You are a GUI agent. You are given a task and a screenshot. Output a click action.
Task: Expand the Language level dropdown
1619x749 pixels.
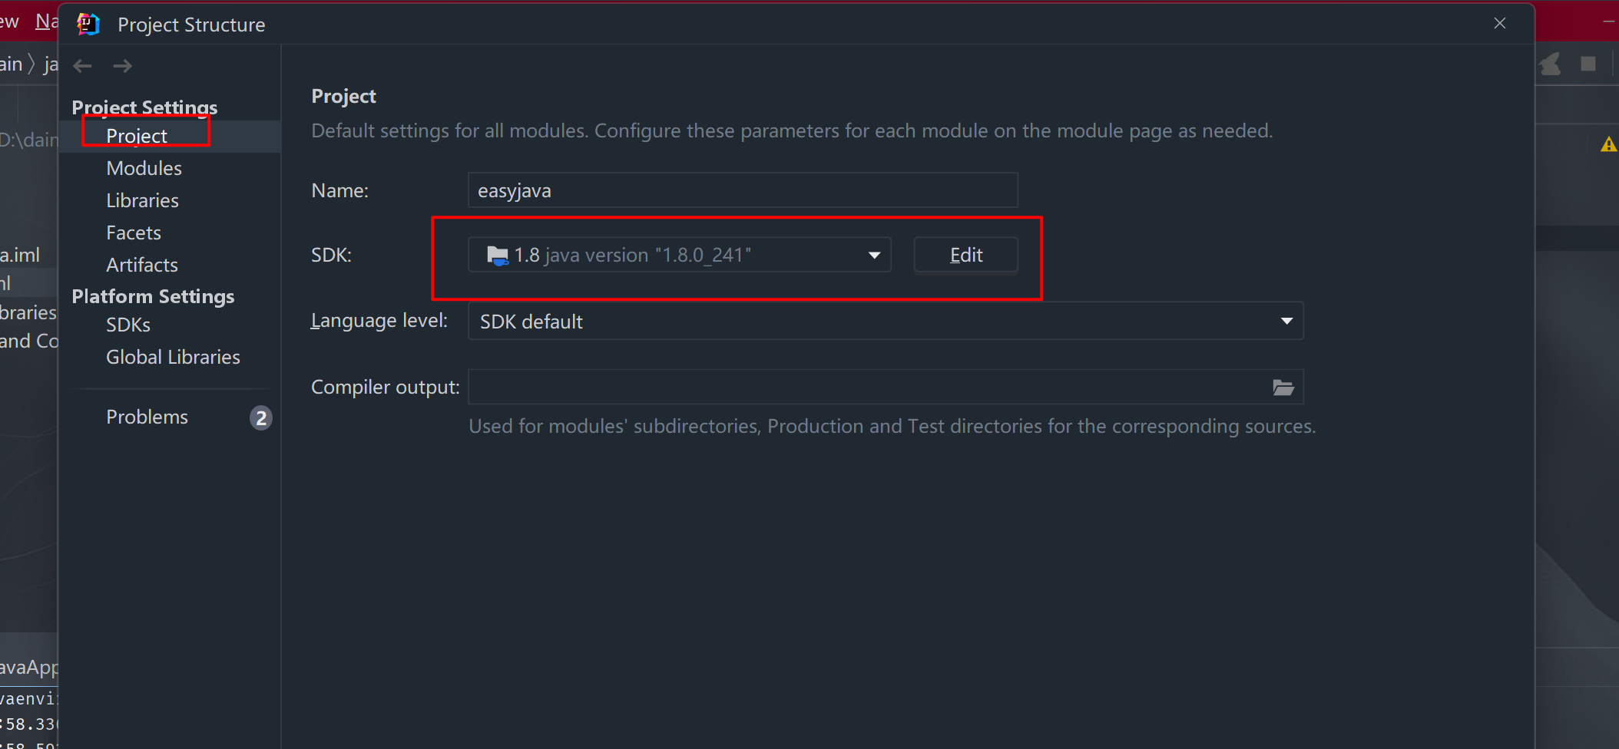[885, 321]
